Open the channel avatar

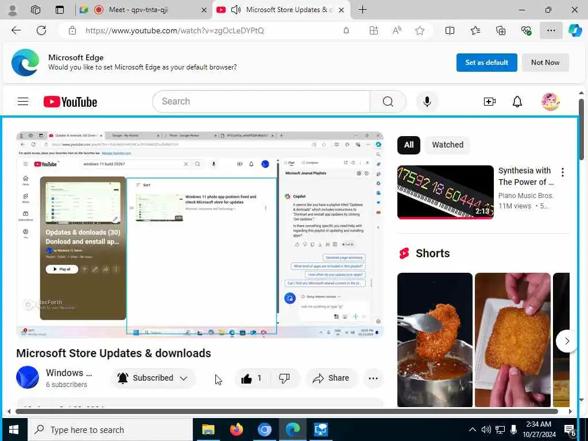click(28, 378)
